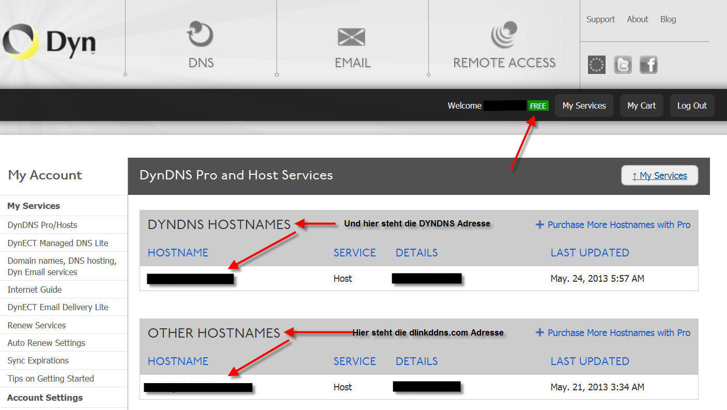This screenshot has width=727, height=410.
Task: Click the Dyn logo
Action: tap(49, 42)
